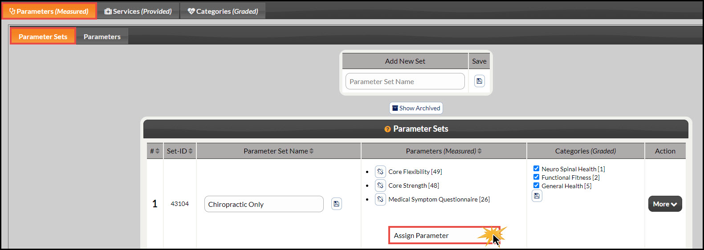704x250 pixels.
Task: Open the Parameter Sets help icon
Action: click(x=387, y=129)
